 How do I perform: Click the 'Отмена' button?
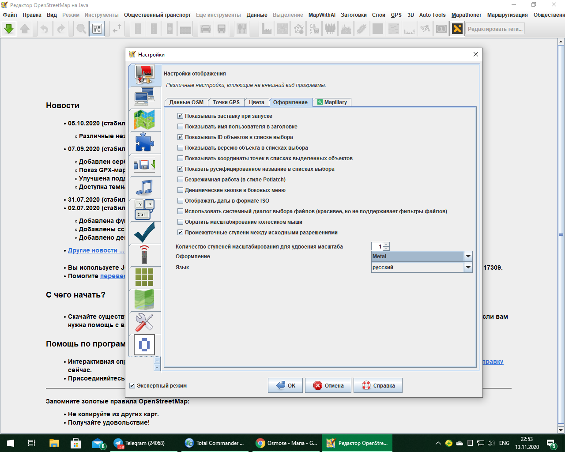pos(328,385)
